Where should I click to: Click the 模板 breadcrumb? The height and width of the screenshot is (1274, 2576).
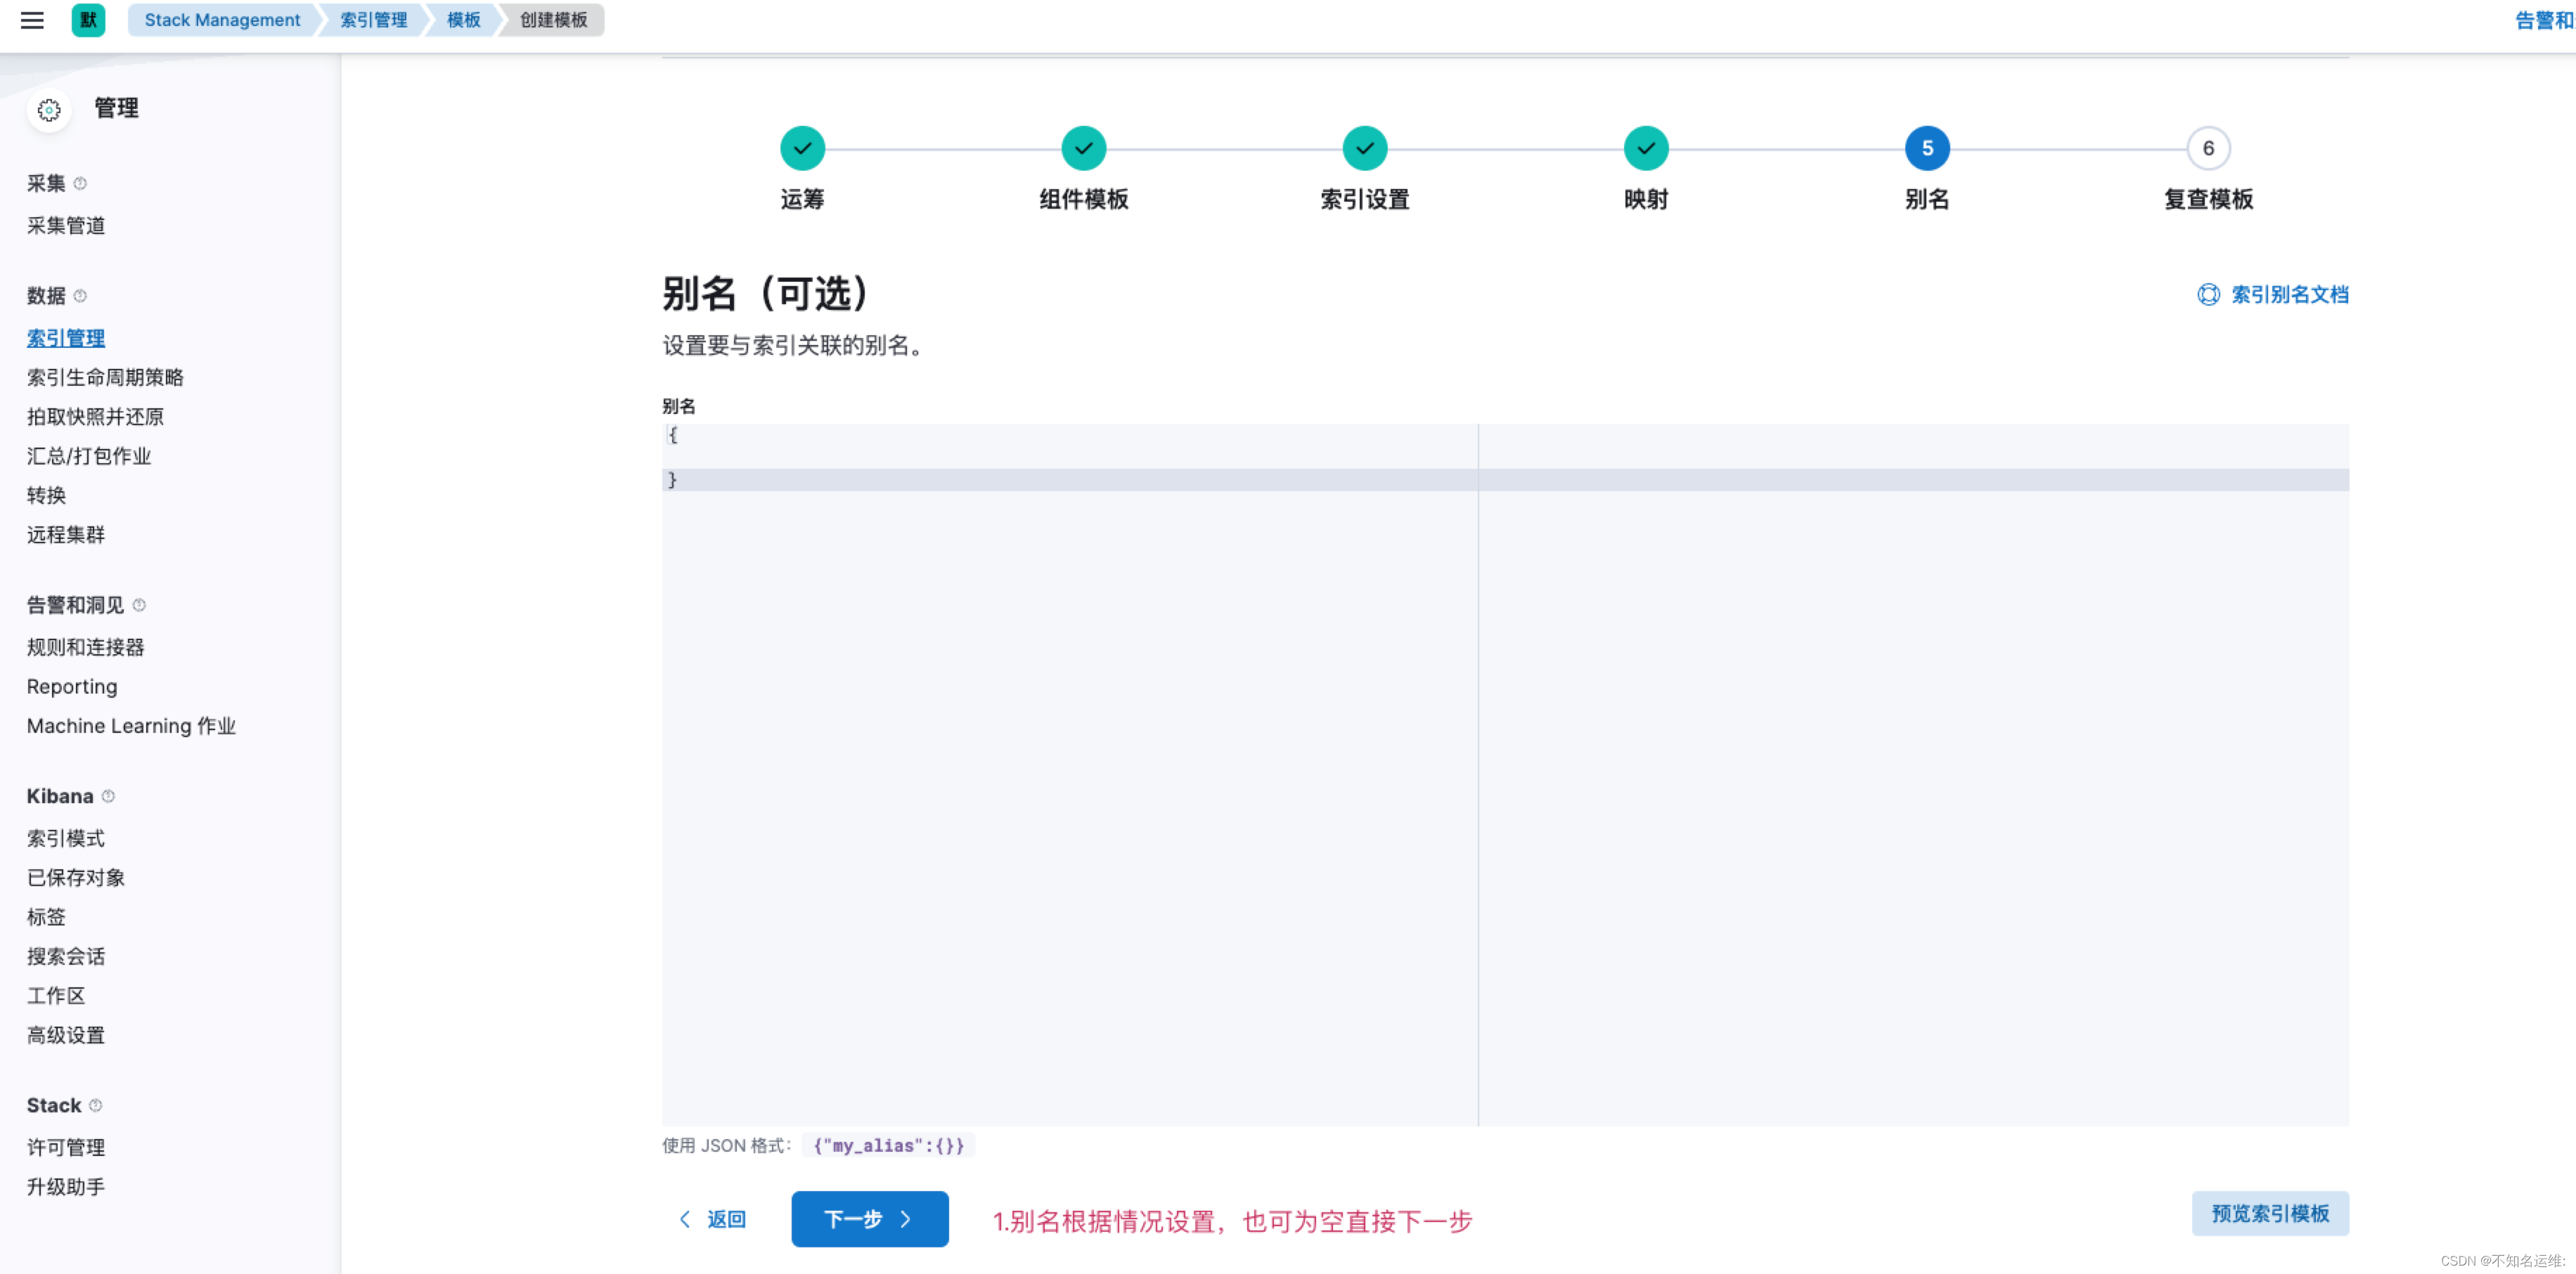point(463,20)
